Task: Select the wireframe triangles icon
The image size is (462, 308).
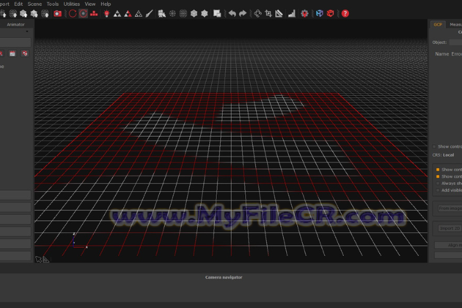Action: point(139,13)
